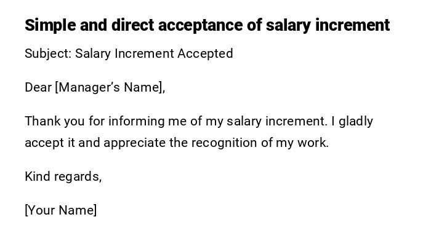Image resolution: width=431 pixels, height=249 pixels.
Task: Click the word 'appreciate' in the body
Action: point(134,143)
